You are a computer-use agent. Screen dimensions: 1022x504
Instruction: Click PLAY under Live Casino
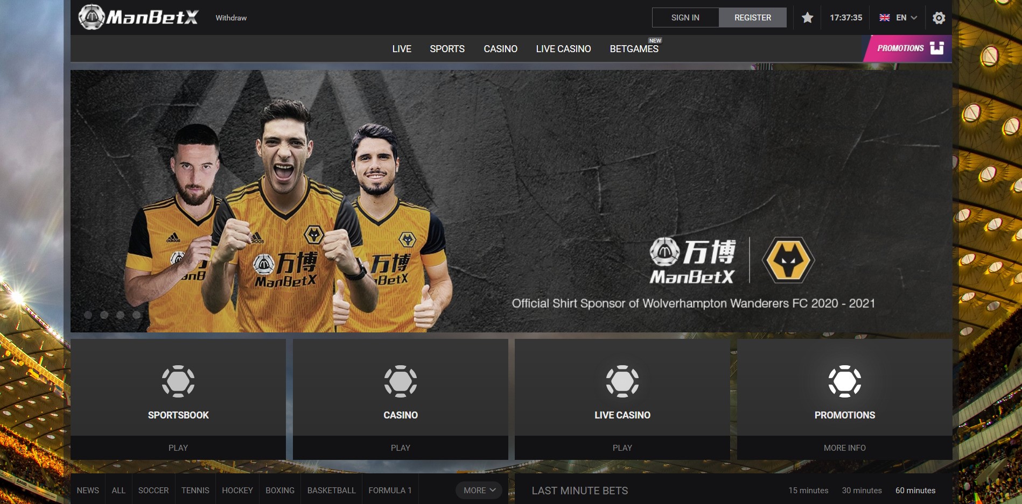pyautogui.click(x=622, y=448)
